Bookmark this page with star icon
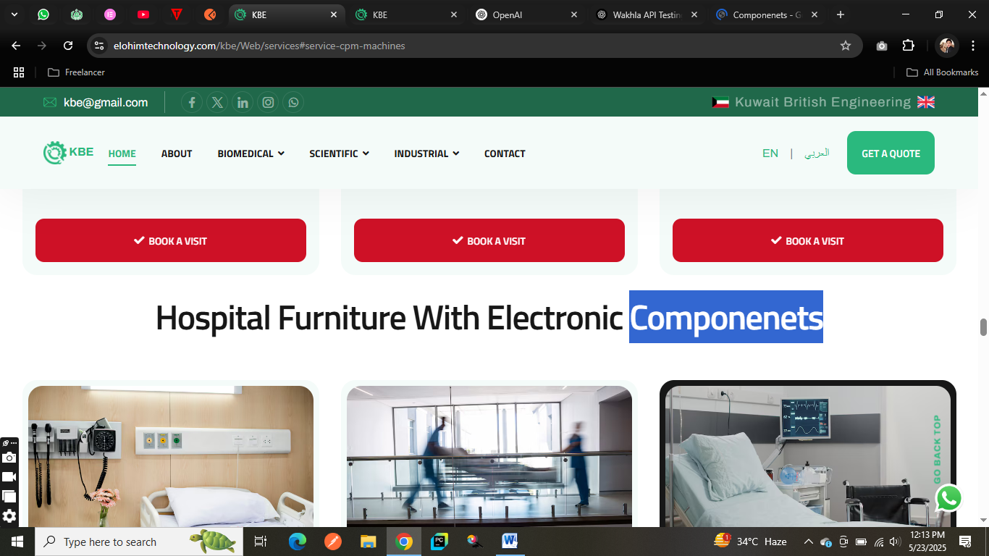The width and height of the screenshot is (989, 556). (x=845, y=46)
